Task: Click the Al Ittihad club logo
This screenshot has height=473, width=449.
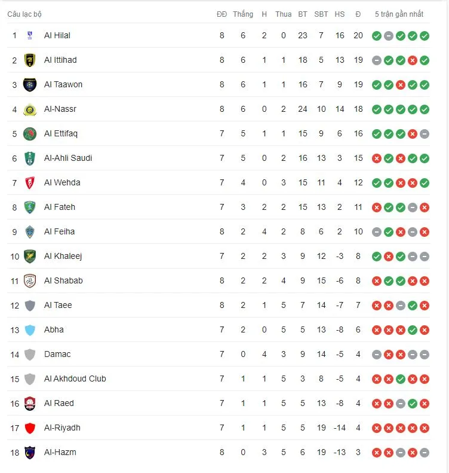Action: pos(30,60)
